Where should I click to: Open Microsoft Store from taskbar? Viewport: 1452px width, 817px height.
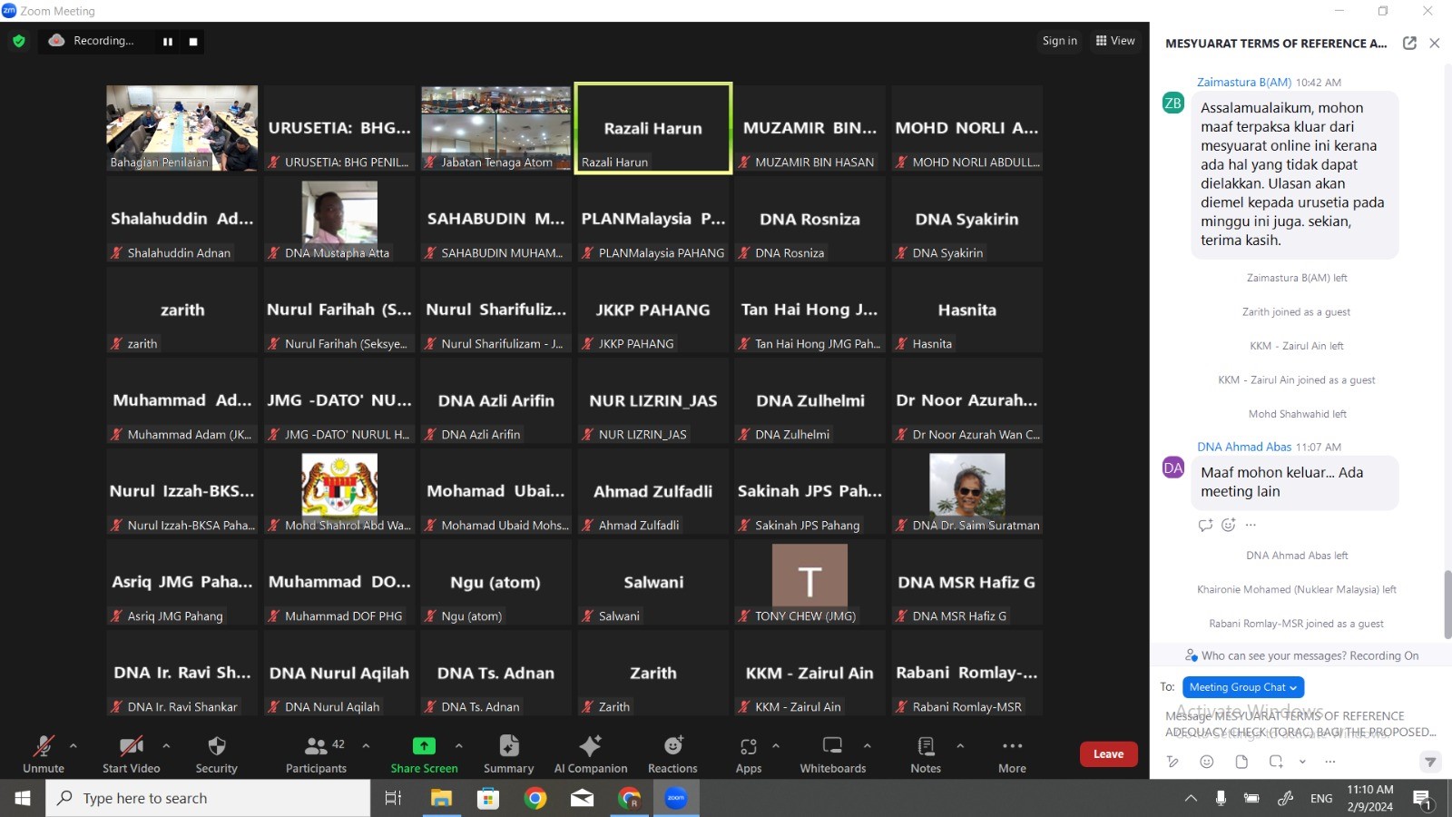[x=488, y=798]
